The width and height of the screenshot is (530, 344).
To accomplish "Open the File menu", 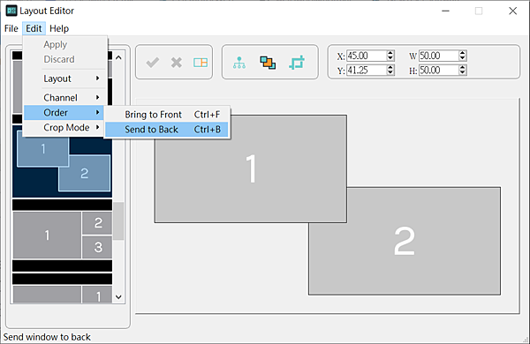I will [x=11, y=28].
